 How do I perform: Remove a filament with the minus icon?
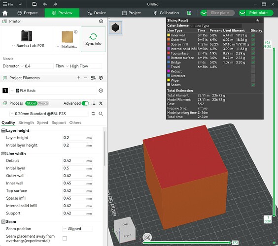(x=85, y=78)
